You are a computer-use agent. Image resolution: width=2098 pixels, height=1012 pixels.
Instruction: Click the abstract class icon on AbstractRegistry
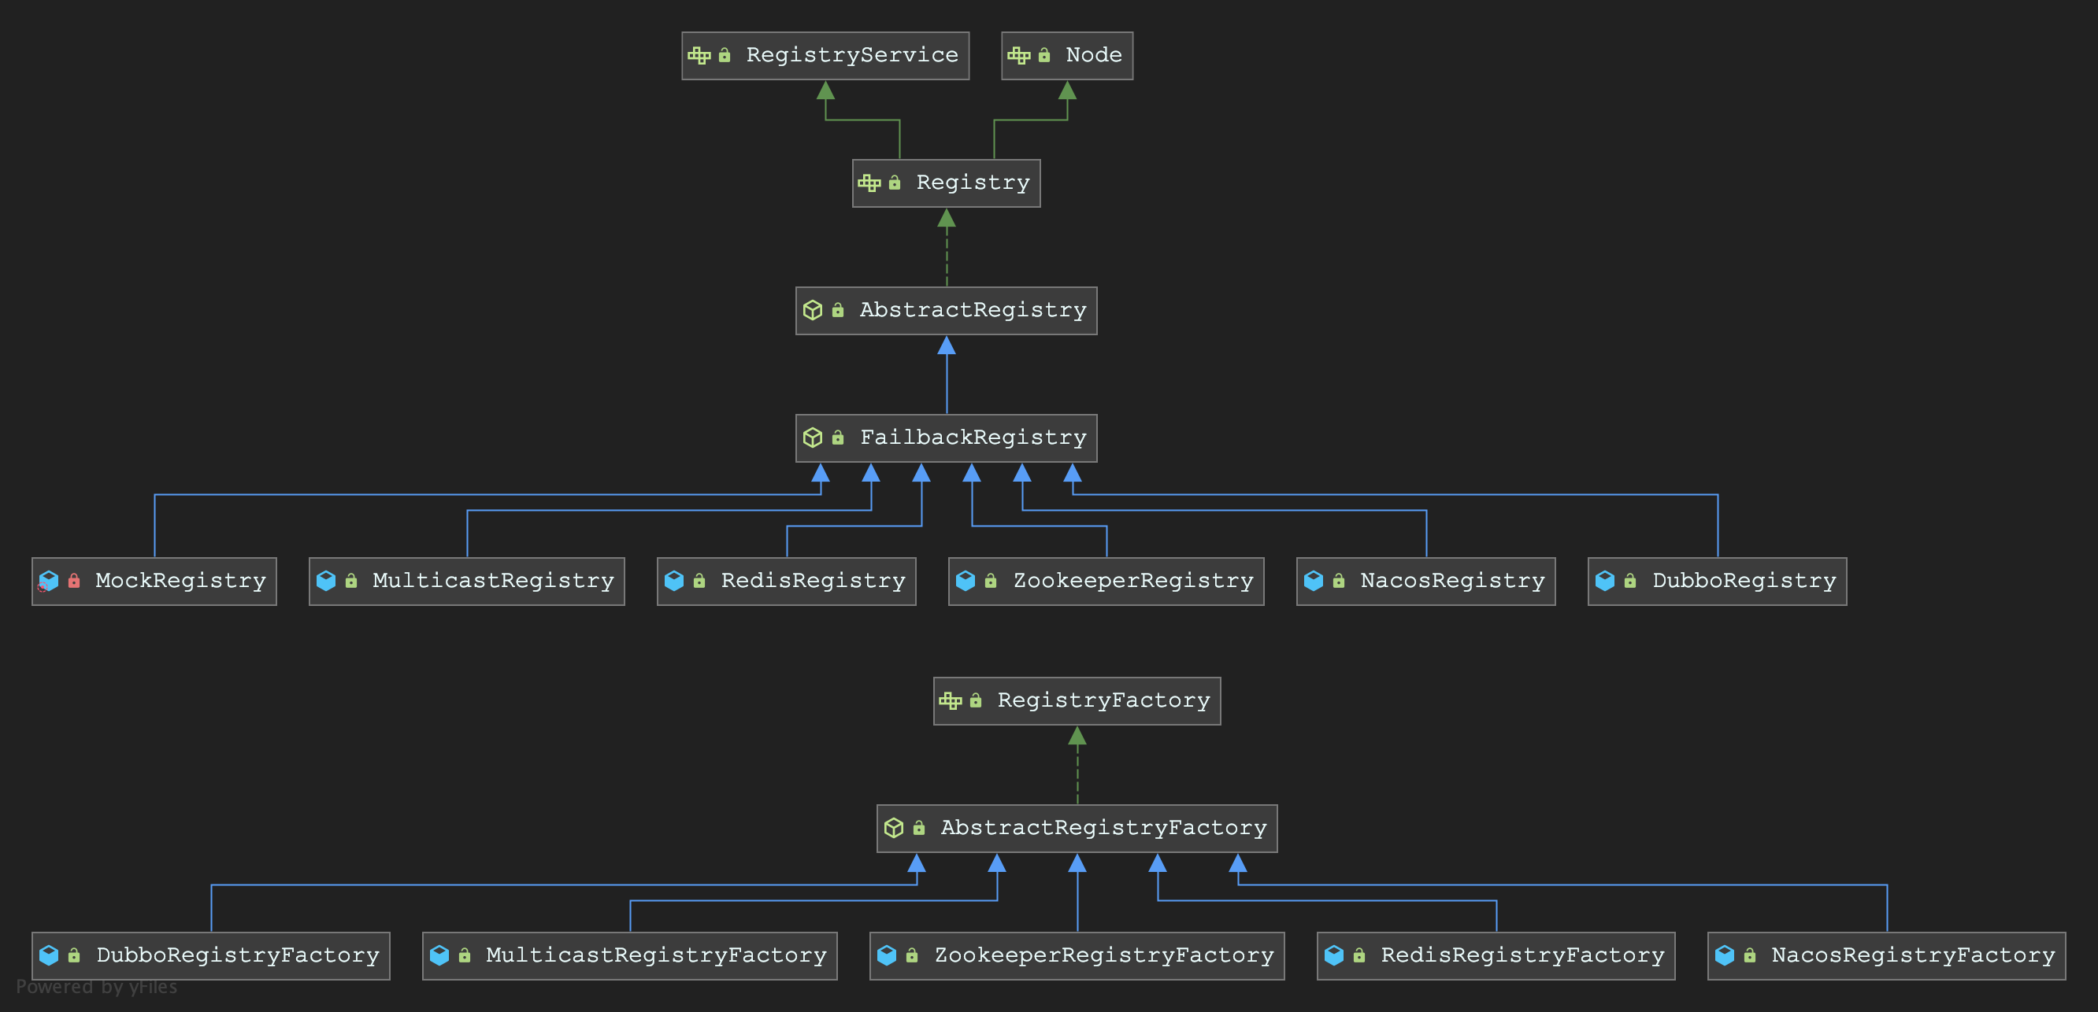[x=812, y=310]
